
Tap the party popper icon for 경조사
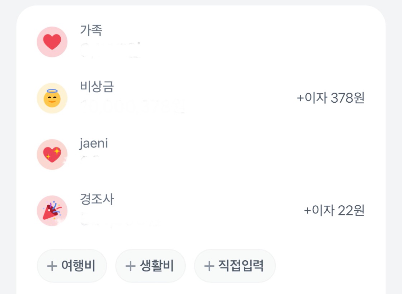tap(52, 211)
